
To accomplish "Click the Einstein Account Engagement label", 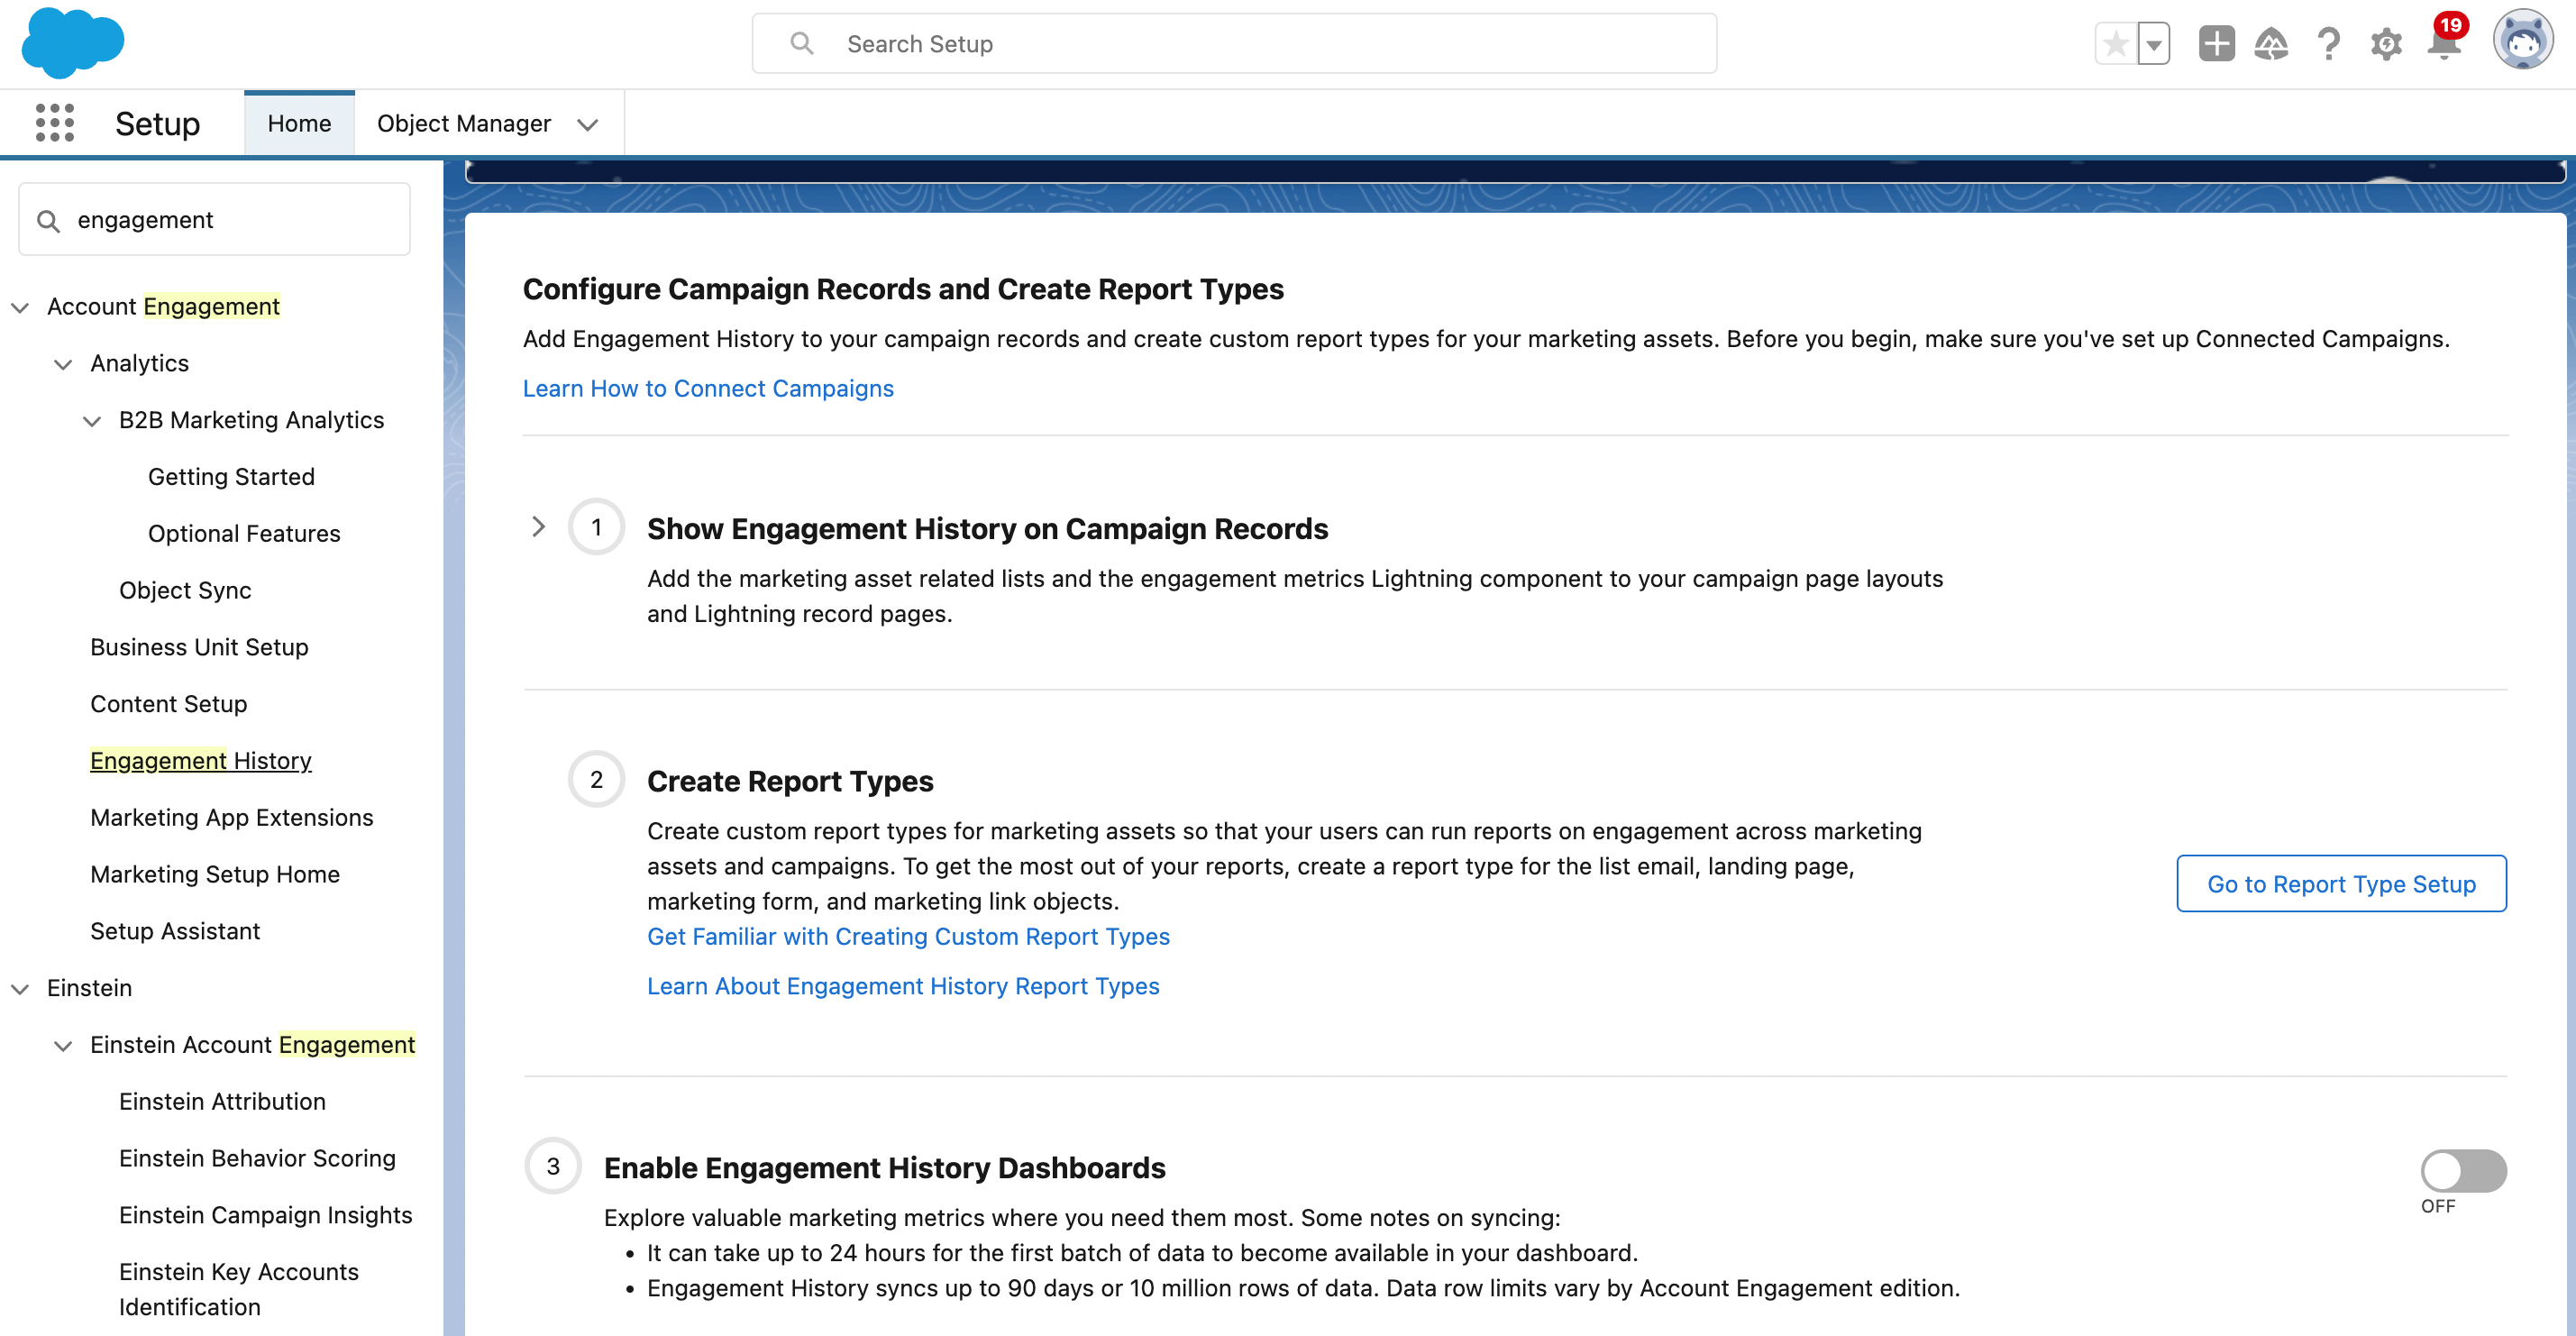I will pyautogui.click(x=252, y=1045).
